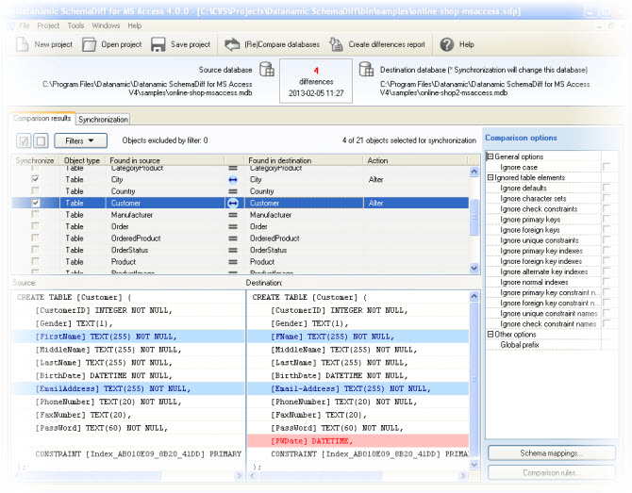Click the equal sign icon in OrderedProduct row
The width and height of the screenshot is (632, 493).
tap(233, 238)
